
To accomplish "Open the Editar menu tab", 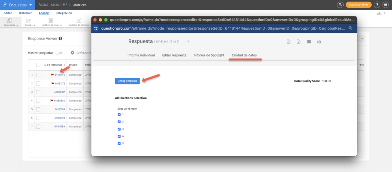I will (8, 13).
